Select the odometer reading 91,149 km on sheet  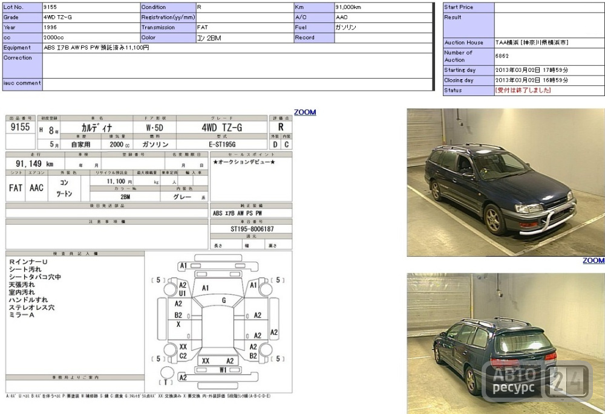[x=34, y=164]
